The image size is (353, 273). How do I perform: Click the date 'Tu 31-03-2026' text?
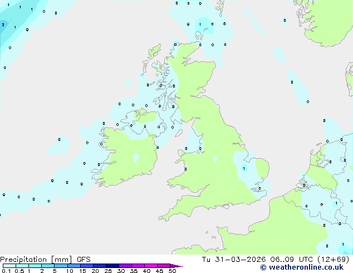coord(234,260)
